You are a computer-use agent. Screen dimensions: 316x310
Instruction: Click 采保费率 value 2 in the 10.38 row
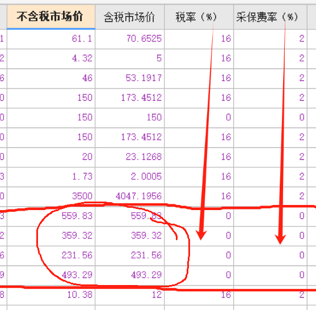coord(270,295)
